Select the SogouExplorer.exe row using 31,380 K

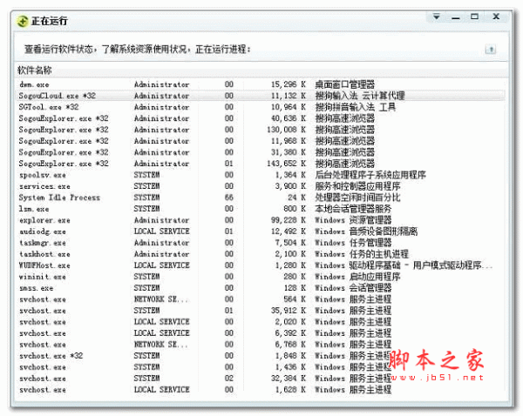(x=261, y=152)
